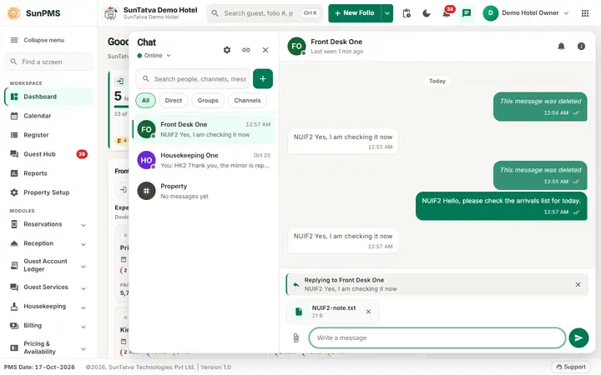The height and width of the screenshot is (375, 601).
Task: Click the 12:57 AM sent arrivals list message
Action: click(x=502, y=207)
